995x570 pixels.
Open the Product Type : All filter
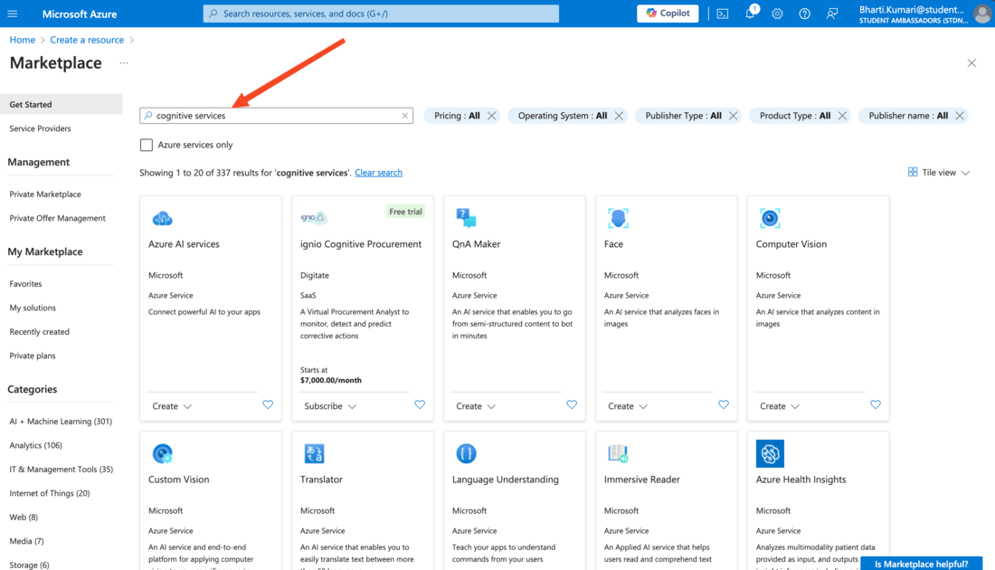click(x=795, y=116)
